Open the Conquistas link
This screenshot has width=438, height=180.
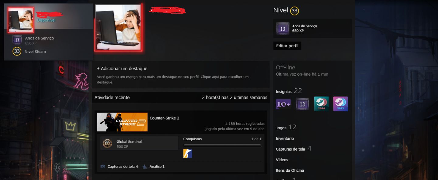[x=193, y=139]
